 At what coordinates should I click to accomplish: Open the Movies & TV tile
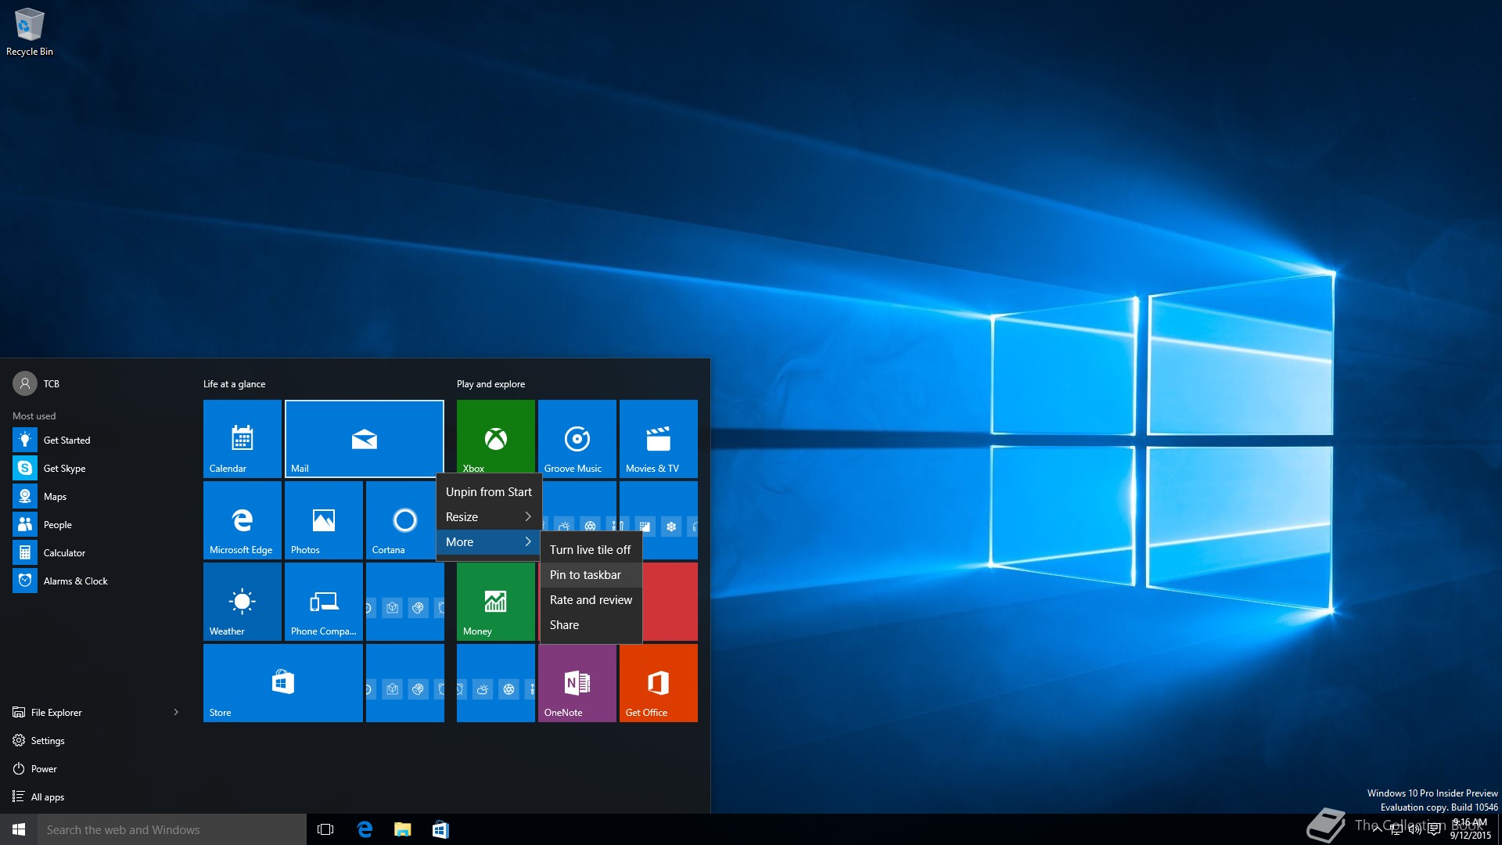coord(659,438)
